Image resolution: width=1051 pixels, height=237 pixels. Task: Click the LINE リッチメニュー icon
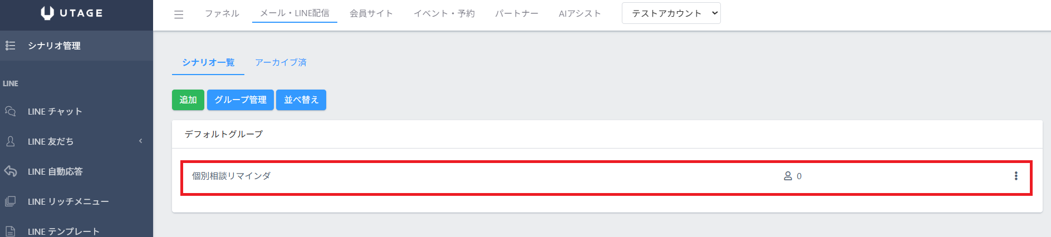coord(11,201)
